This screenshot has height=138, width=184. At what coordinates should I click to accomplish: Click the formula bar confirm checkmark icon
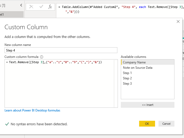point(41,7)
